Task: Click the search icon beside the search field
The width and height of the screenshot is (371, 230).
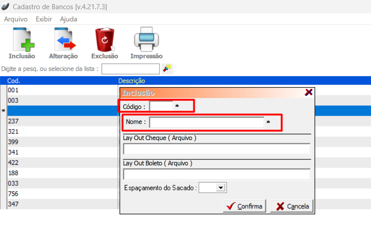Action: point(167,69)
